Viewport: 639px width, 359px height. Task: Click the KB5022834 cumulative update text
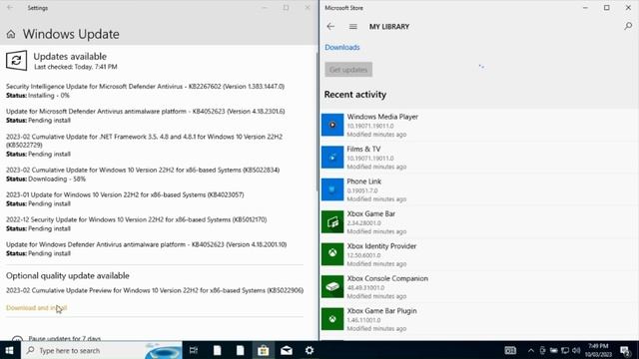click(143, 170)
